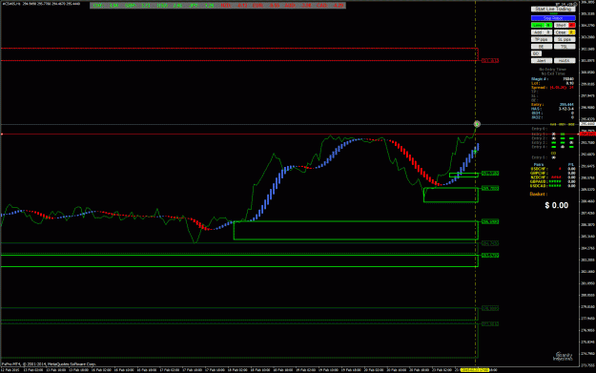Click the Start Live Trading button

coord(553,10)
